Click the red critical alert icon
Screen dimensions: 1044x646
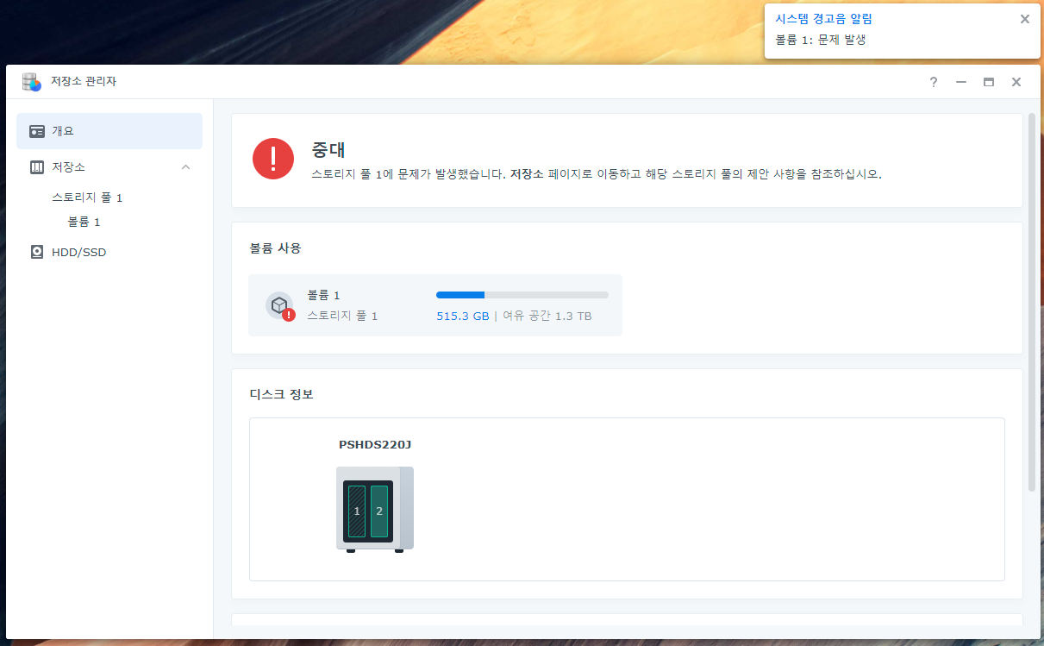[x=273, y=159]
